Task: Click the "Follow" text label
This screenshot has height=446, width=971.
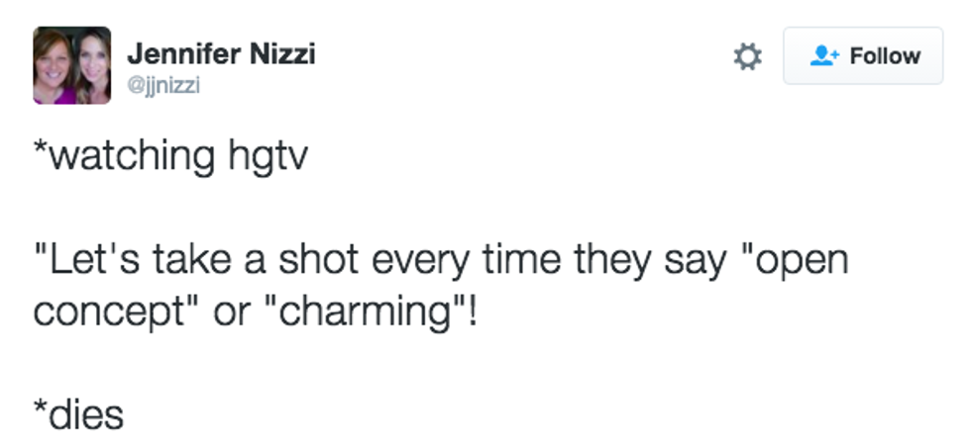Action: tap(885, 56)
